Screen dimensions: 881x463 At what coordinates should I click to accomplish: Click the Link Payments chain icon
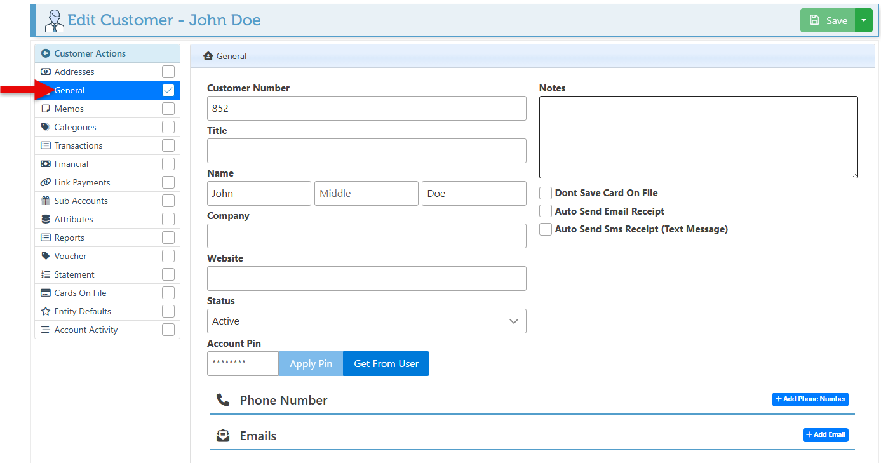[46, 182]
